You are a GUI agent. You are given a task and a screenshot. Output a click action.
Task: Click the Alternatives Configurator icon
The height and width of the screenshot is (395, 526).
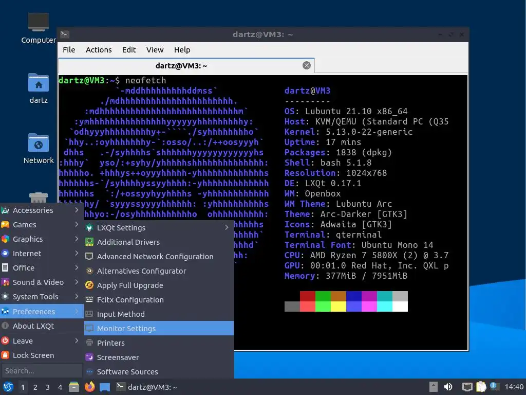point(89,271)
